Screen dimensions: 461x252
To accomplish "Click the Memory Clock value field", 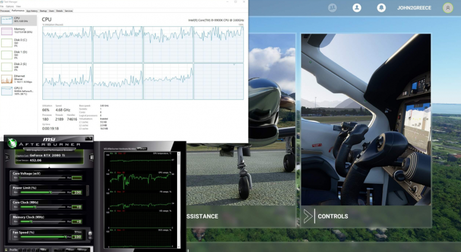I will click(77, 221).
